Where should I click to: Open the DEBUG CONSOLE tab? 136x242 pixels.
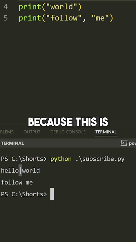pos(68,132)
